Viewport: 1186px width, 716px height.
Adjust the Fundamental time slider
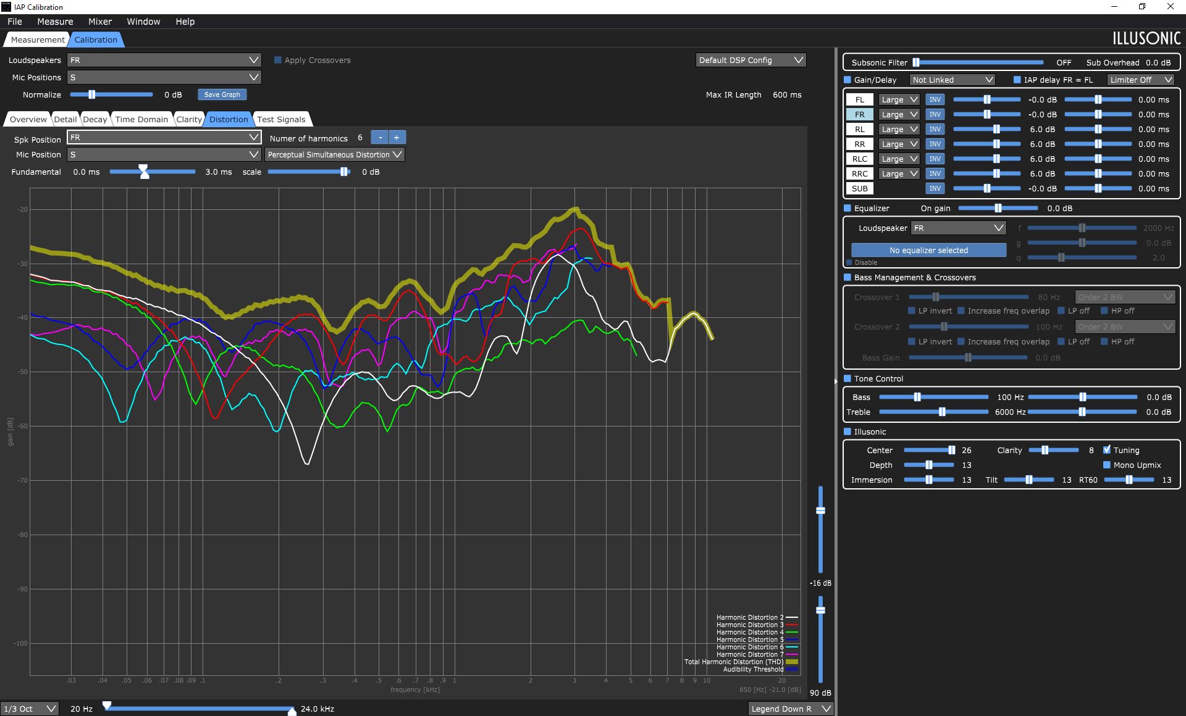coord(153,172)
